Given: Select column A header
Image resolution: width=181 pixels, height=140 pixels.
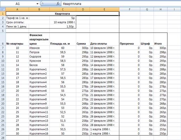Looking at the screenshot, I should point(17,9).
